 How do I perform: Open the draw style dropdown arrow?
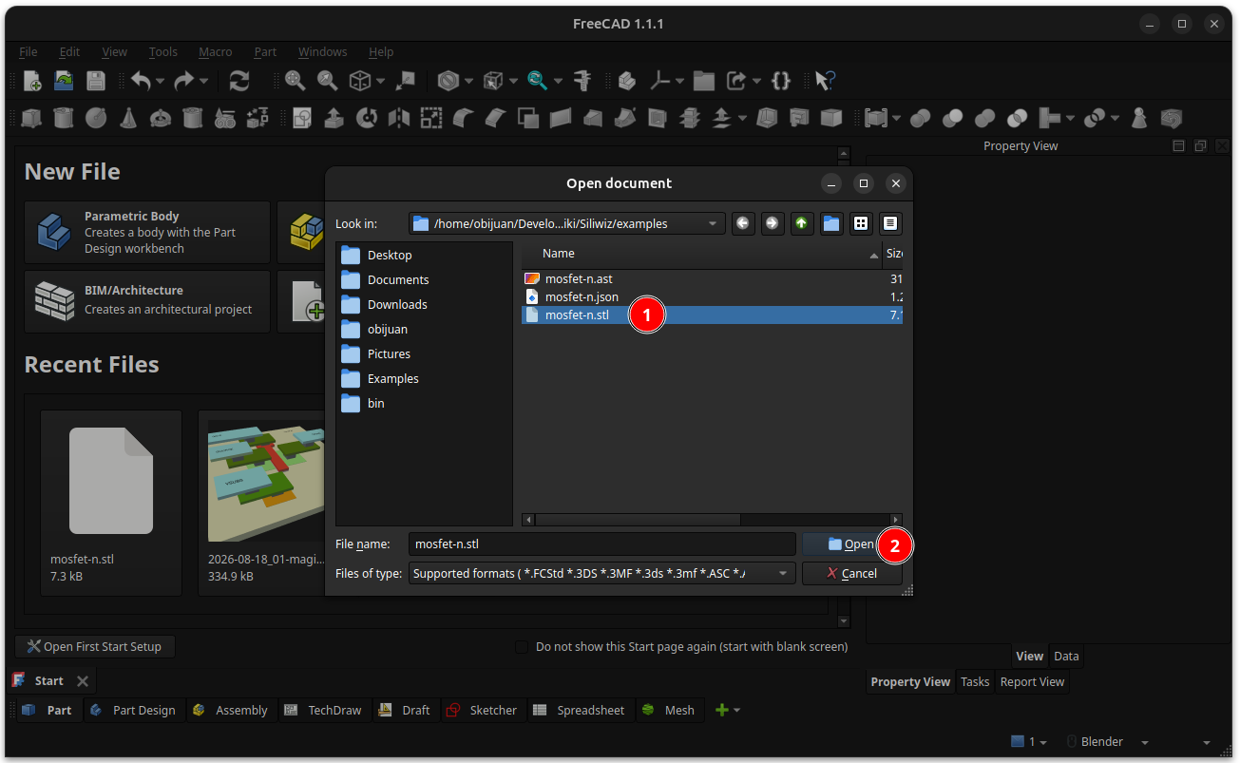[468, 82]
